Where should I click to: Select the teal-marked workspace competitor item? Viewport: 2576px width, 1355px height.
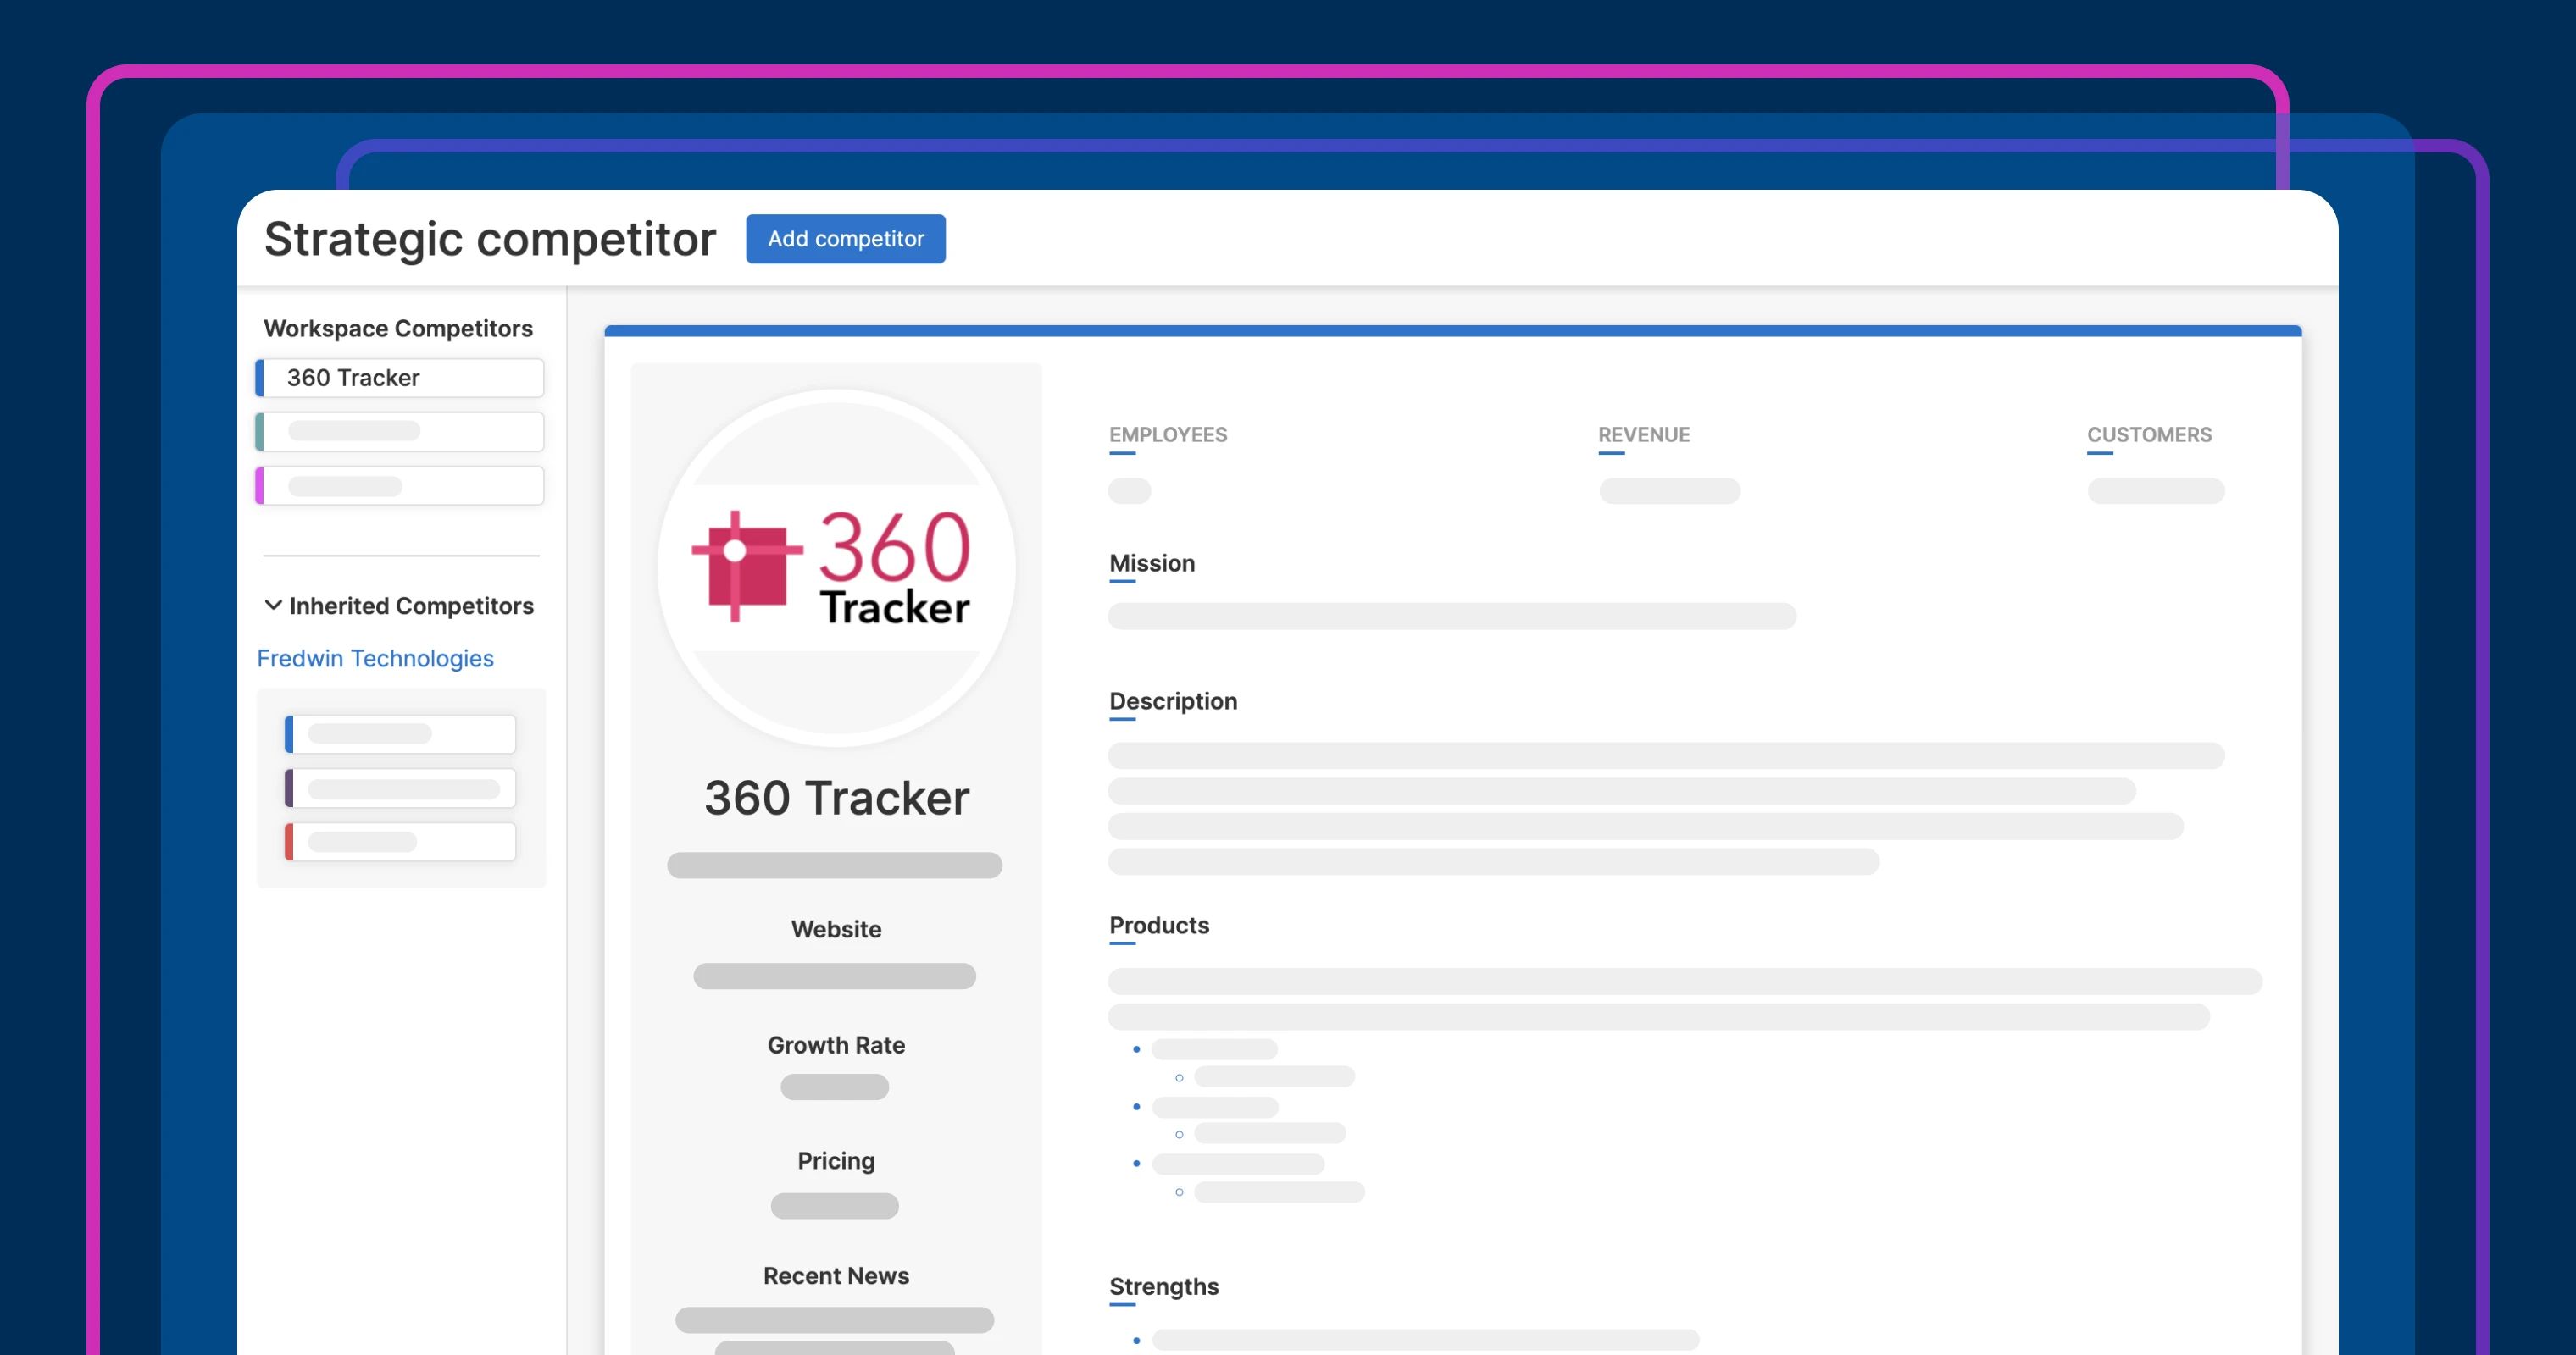[400, 432]
